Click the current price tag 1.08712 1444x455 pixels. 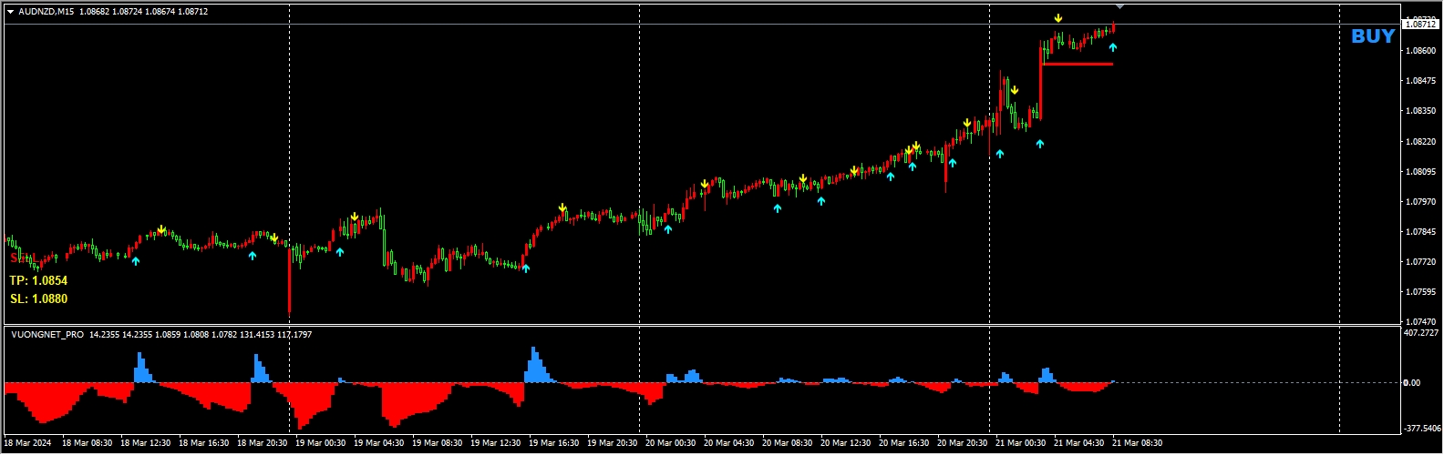[1421, 24]
